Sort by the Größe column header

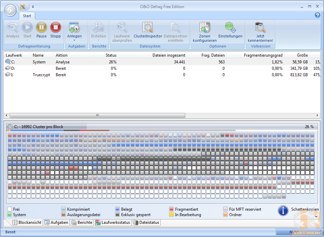(x=297, y=55)
